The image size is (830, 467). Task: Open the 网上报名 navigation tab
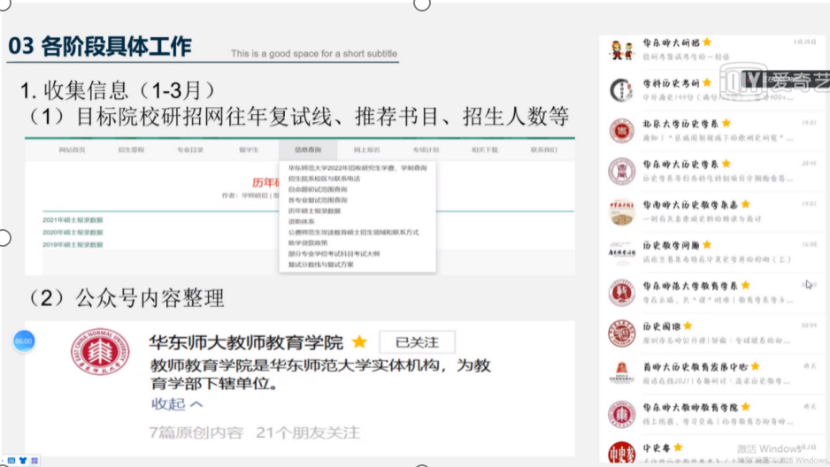click(366, 150)
